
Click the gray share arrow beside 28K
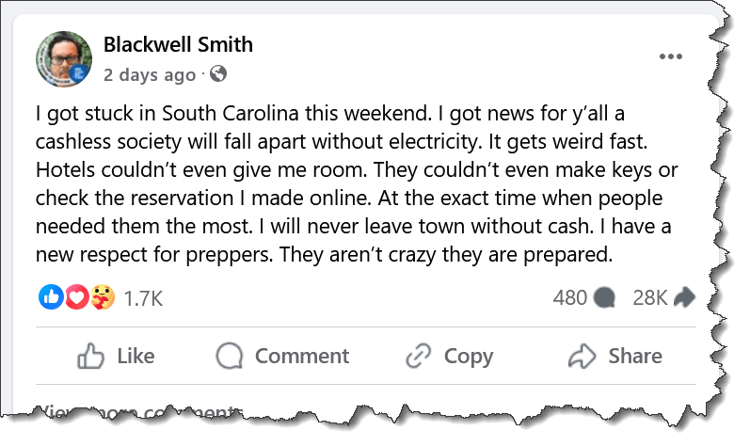[684, 298]
